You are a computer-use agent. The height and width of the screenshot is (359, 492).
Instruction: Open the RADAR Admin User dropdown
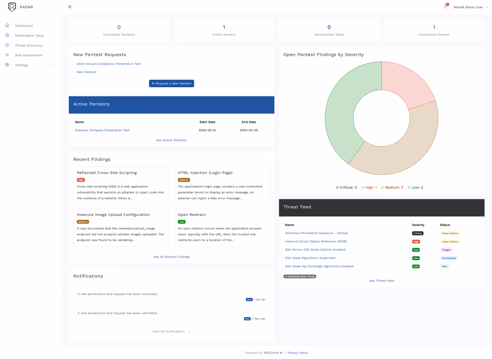pos(471,7)
